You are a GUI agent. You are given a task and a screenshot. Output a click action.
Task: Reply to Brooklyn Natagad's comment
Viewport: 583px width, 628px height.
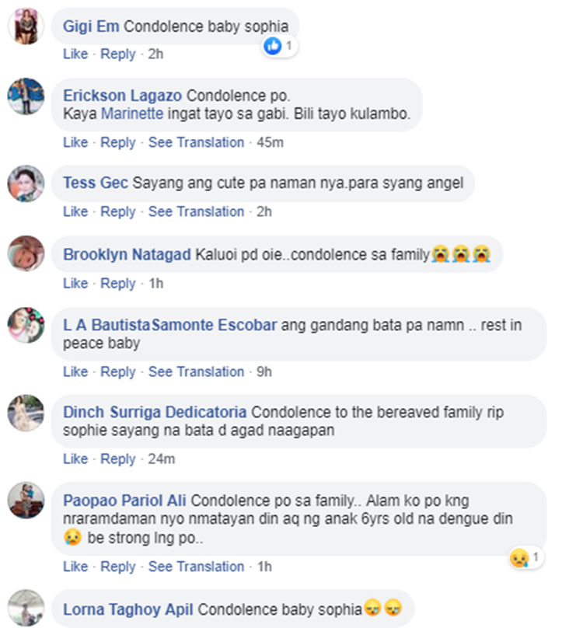click(118, 283)
